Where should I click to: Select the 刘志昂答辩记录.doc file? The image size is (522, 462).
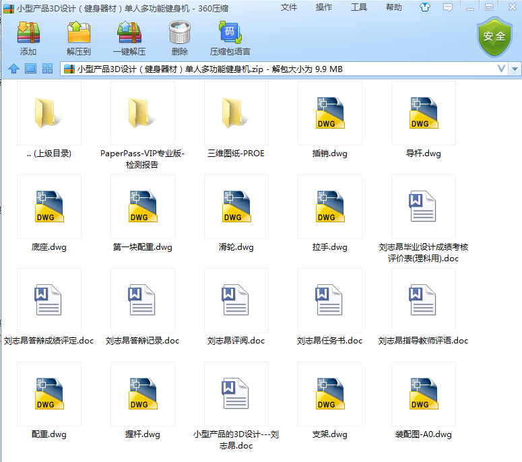[143, 300]
